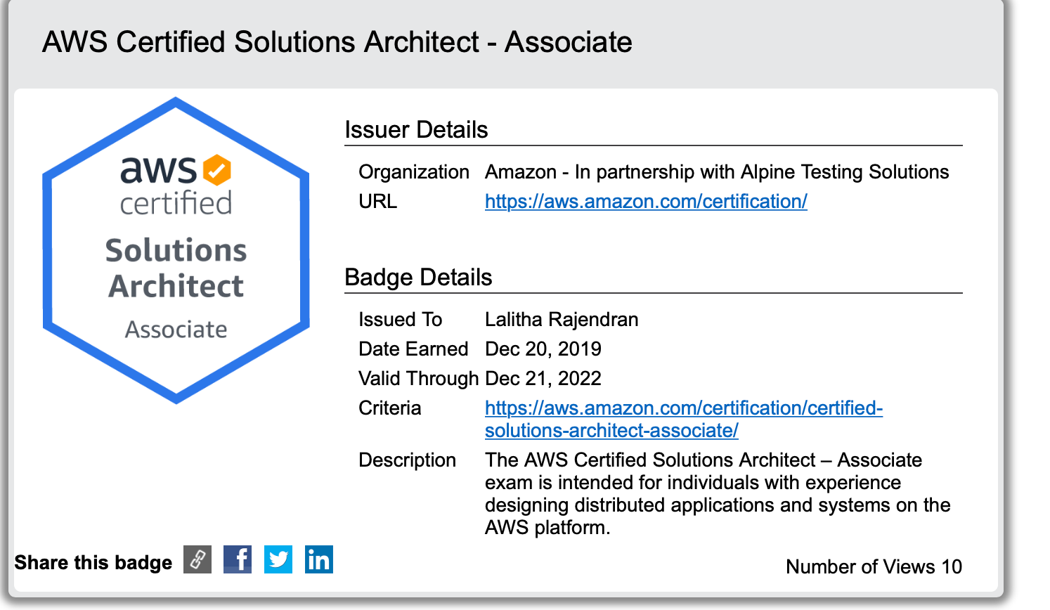Click the recipient name Lalitha Rajendran

pyautogui.click(x=562, y=320)
